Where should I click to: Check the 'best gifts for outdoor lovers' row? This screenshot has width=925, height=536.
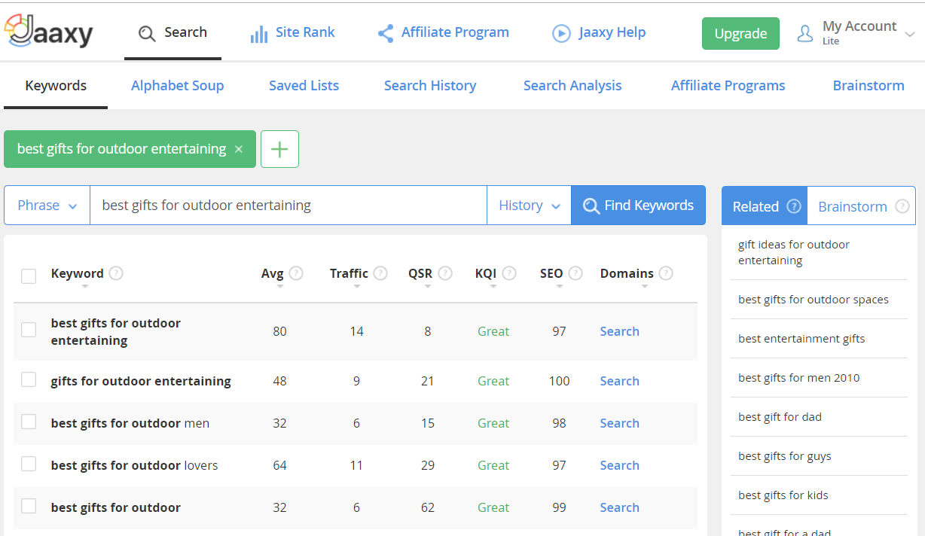[29, 464]
